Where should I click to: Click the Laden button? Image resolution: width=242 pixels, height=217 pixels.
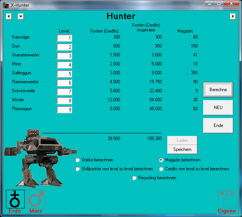pos(182,140)
